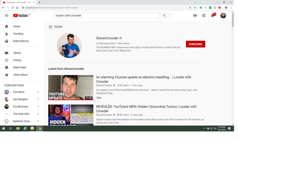
Task: Open the create video camera icon
Action: coord(195,15)
